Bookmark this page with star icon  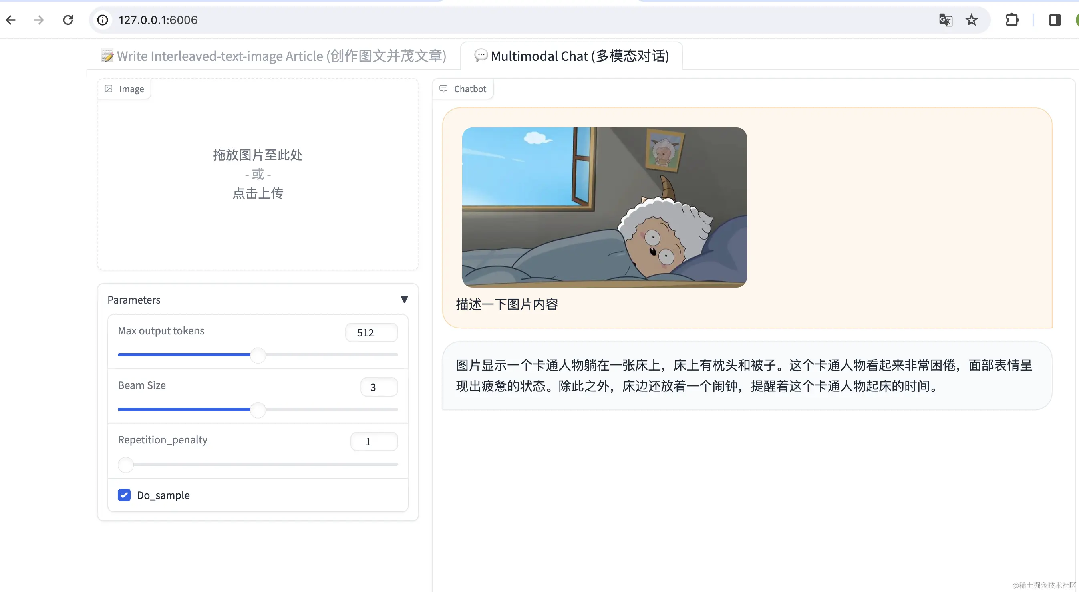point(971,20)
